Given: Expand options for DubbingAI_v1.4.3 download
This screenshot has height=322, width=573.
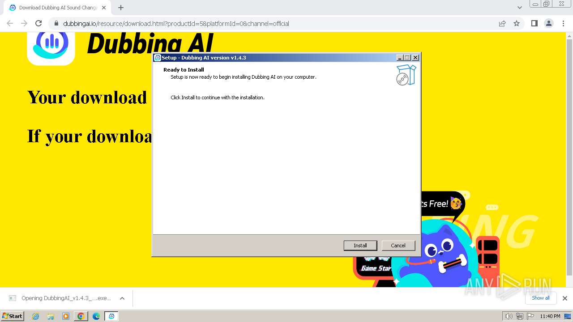Looking at the screenshot, I should click(122, 298).
